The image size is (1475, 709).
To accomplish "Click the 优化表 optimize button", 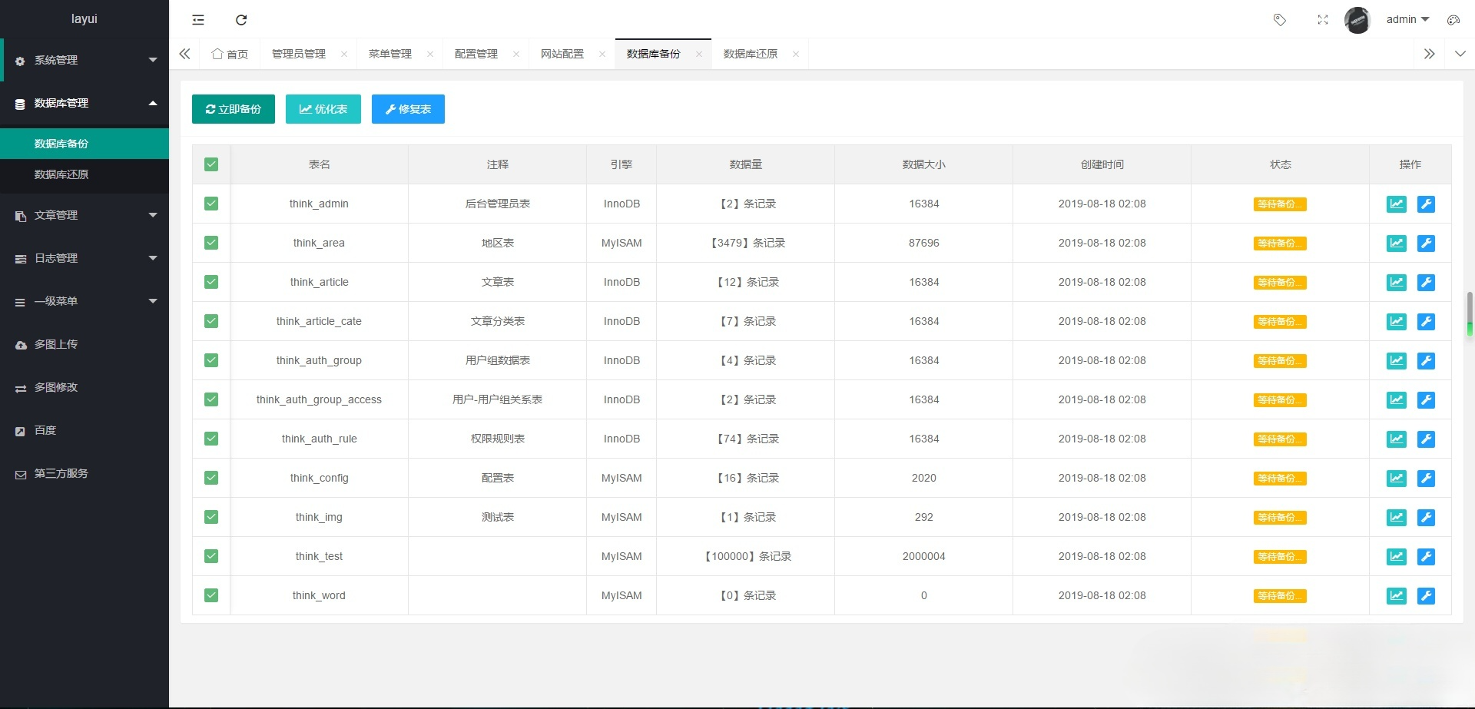I will tap(323, 109).
